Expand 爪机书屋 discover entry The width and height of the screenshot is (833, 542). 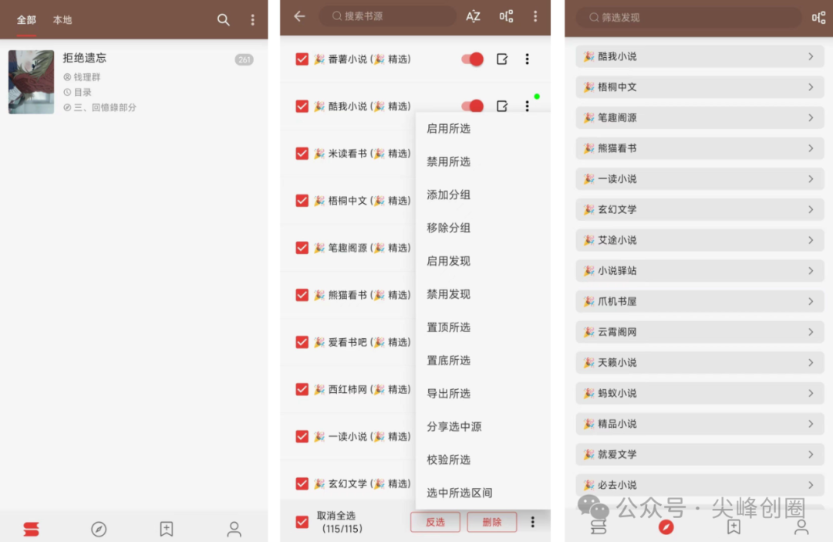click(x=700, y=301)
